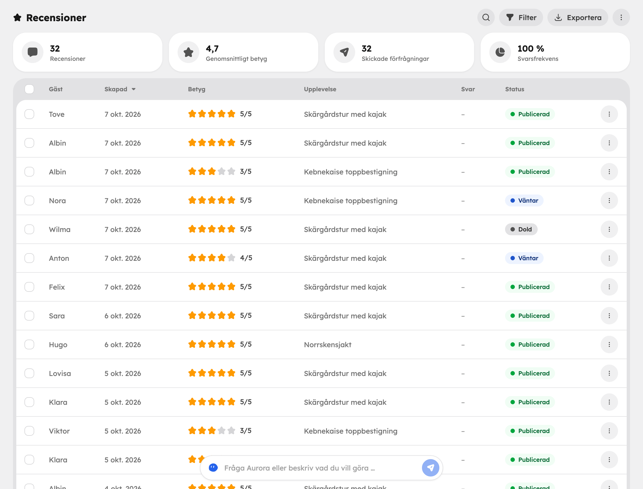This screenshot has height=489, width=643.
Task: Click the Väntar badge in Anton's row
Action: point(524,258)
